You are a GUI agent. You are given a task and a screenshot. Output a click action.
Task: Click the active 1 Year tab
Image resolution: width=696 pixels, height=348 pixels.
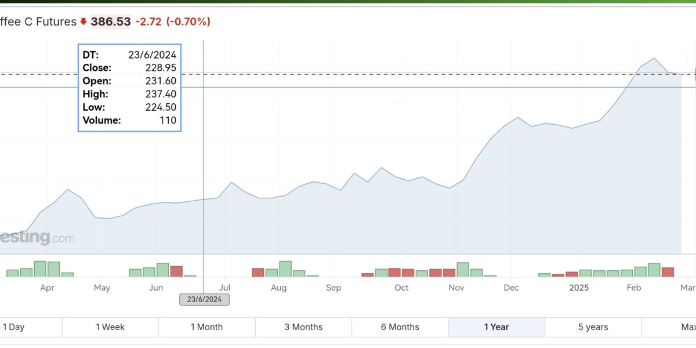[x=496, y=327]
